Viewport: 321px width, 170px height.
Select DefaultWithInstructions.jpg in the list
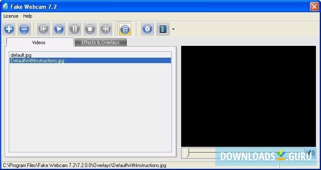(x=90, y=61)
